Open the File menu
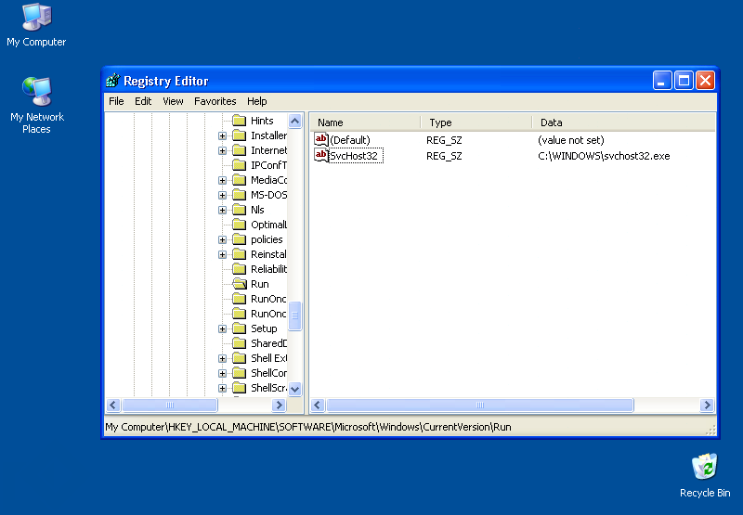The image size is (743, 515). tap(116, 101)
